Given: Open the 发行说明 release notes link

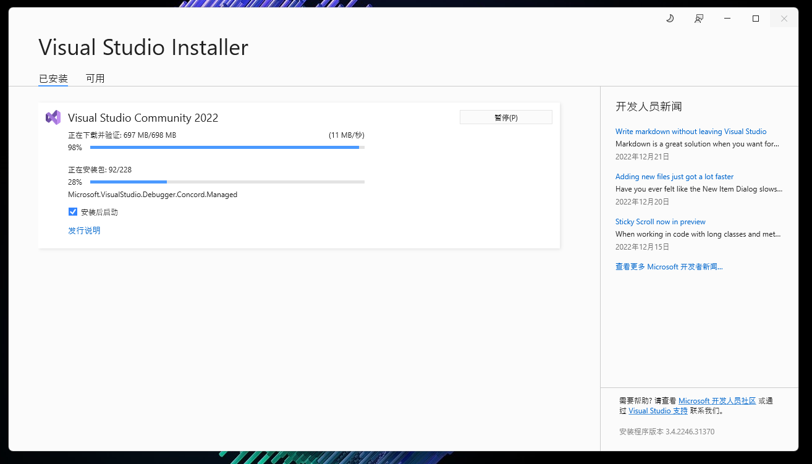Looking at the screenshot, I should pyautogui.click(x=84, y=230).
